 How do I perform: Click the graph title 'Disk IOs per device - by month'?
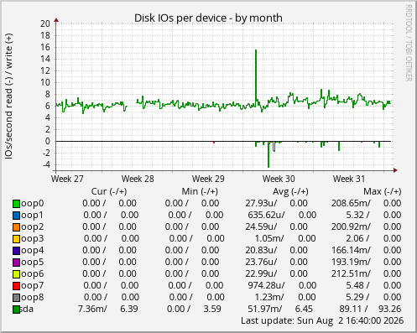click(208, 18)
